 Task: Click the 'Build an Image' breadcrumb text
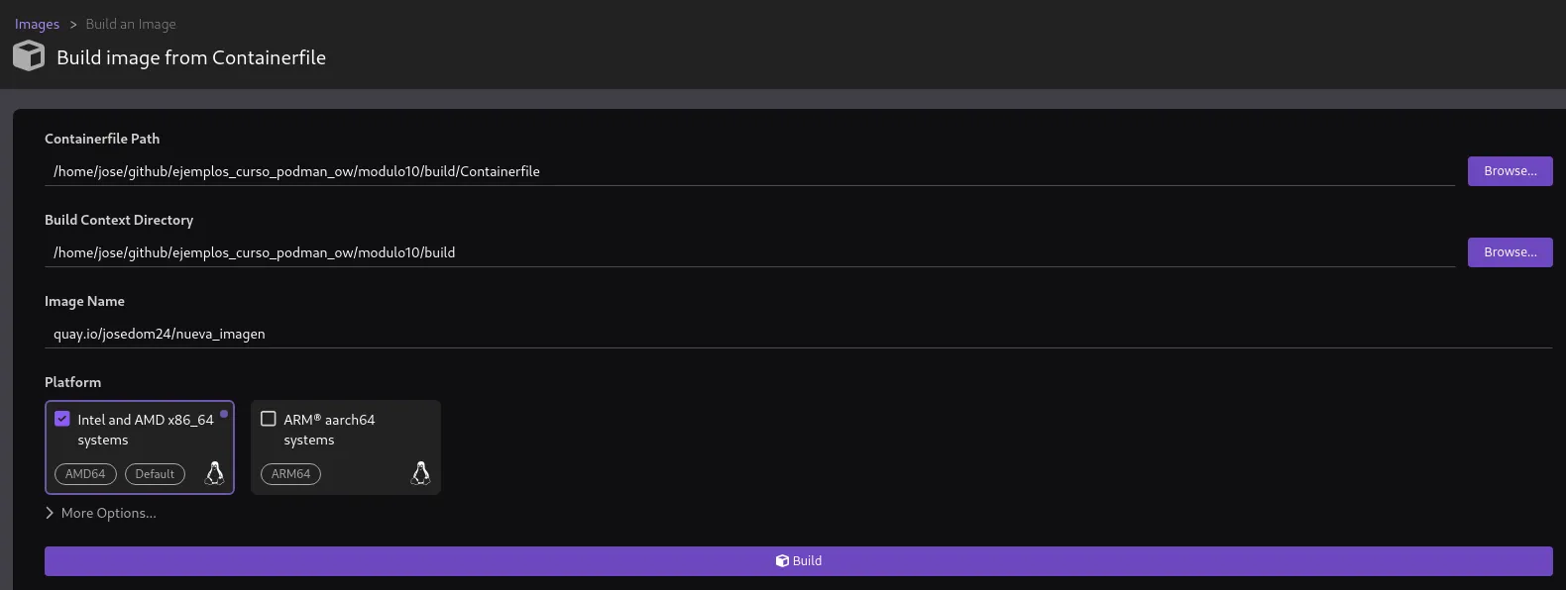point(131,24)
